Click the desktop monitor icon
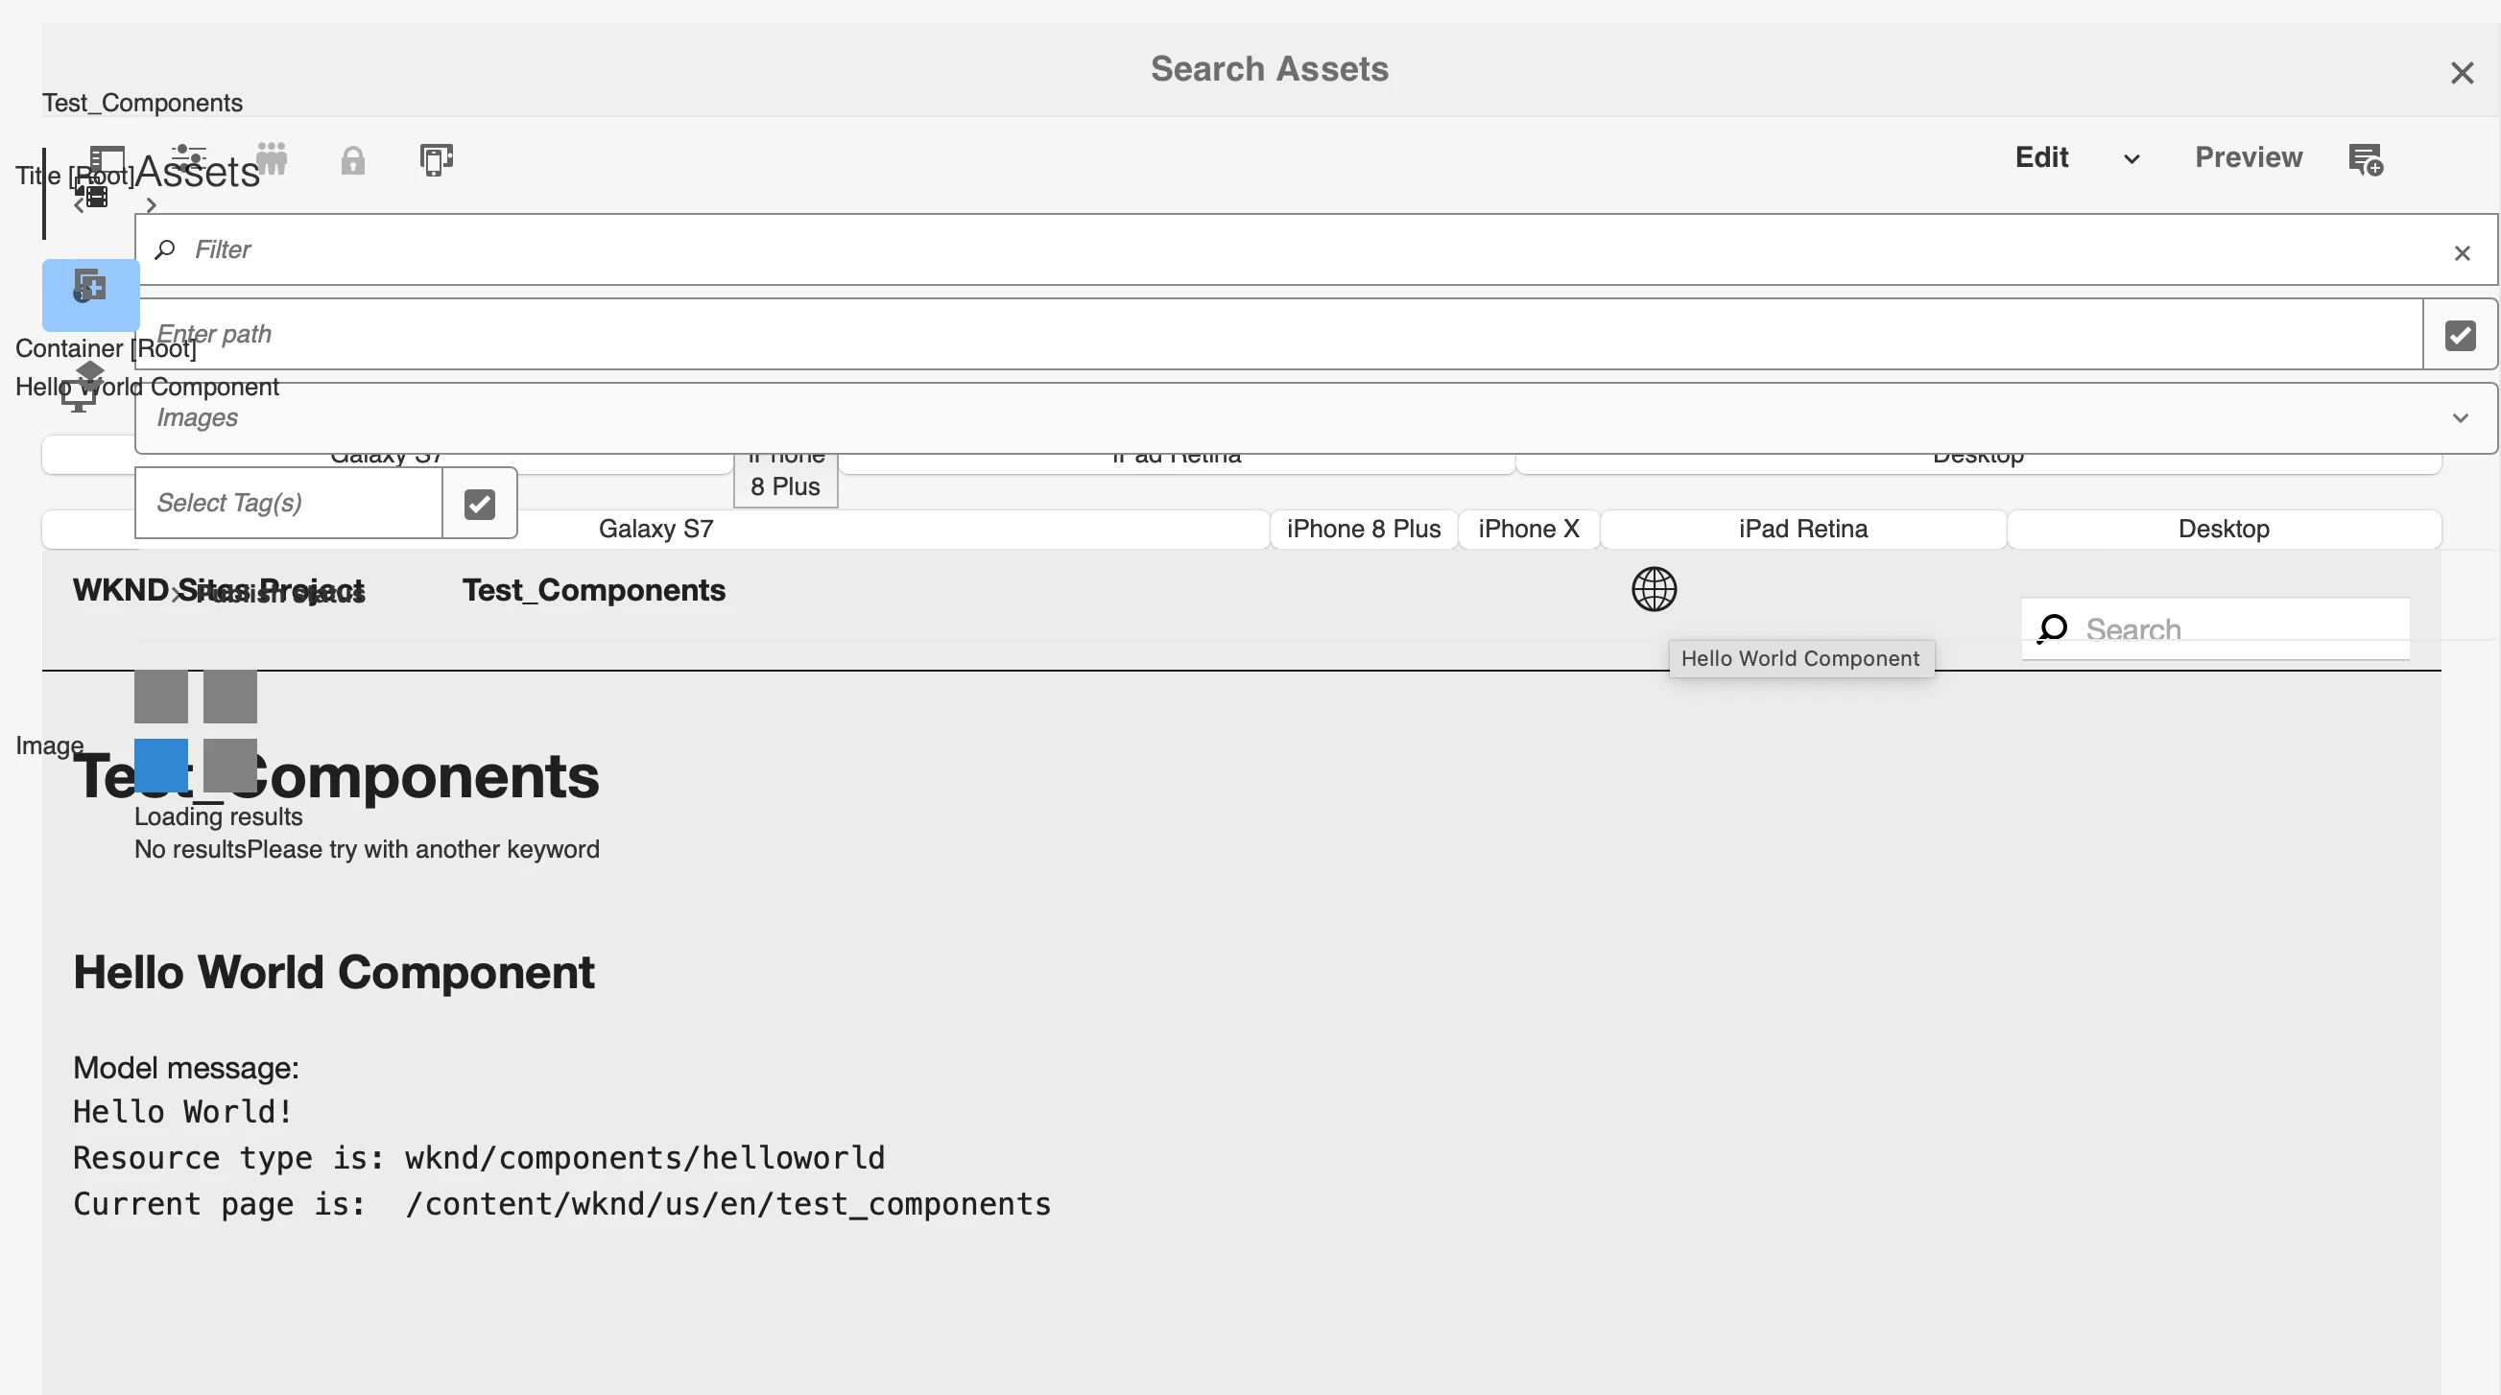 (x=78, y=397)
